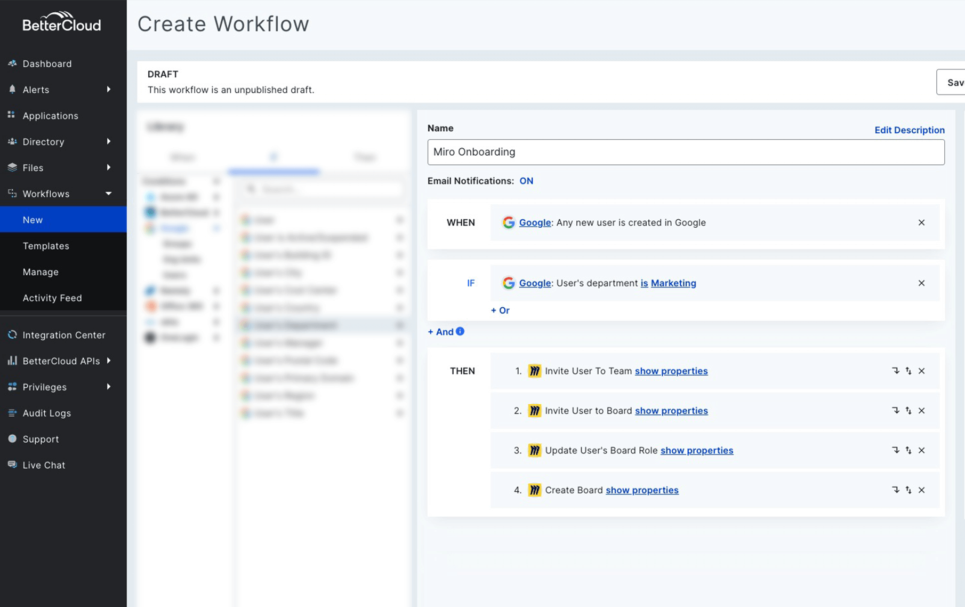Click the Save button

pyautogui.click(x=951, y=82)
